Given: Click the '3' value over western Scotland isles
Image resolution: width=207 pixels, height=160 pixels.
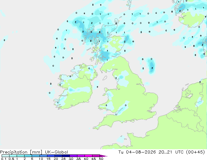Looking at the screenshot, I should pyautogui.click(x=91, y=32).
